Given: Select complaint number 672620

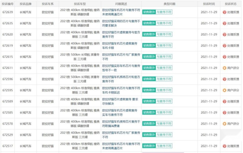Looking at the screenshot, I should pos(8,34).
